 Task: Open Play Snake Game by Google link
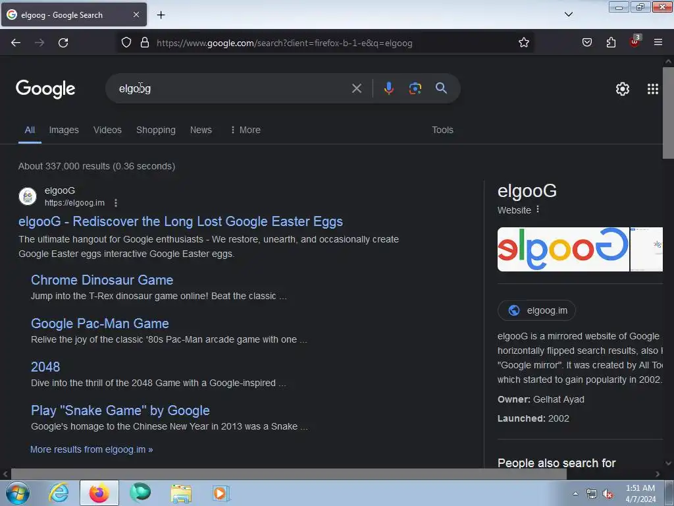pos(120,410)
